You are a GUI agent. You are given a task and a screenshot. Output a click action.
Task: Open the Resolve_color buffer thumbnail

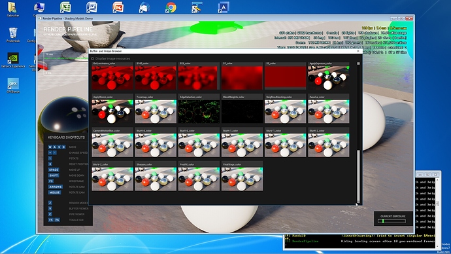tap(329, 111)
